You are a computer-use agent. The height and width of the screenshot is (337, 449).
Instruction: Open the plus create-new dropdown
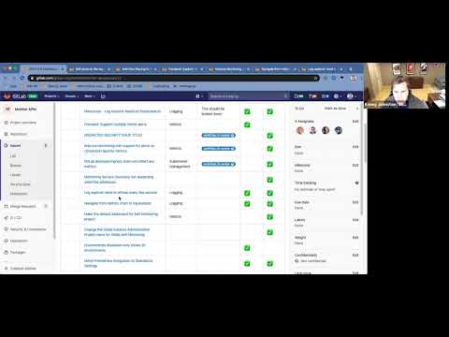[199, 96]
